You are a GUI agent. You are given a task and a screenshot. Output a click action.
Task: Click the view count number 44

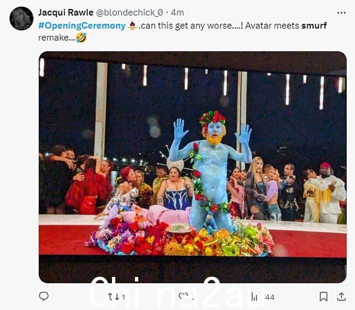point(270,297)
